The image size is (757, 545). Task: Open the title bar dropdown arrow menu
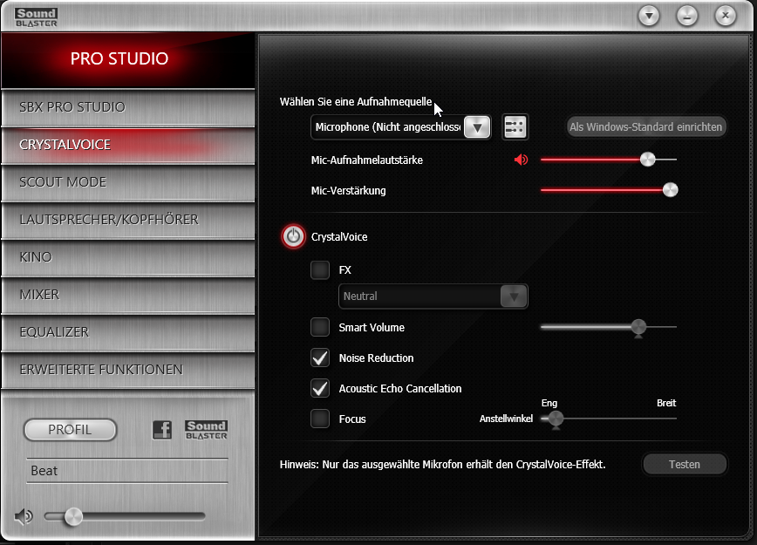point(649,16)
